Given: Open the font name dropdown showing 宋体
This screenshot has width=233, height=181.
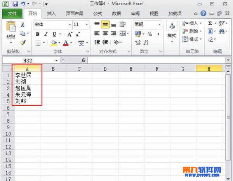Looking at the screenshot, I should pos(70,24).
